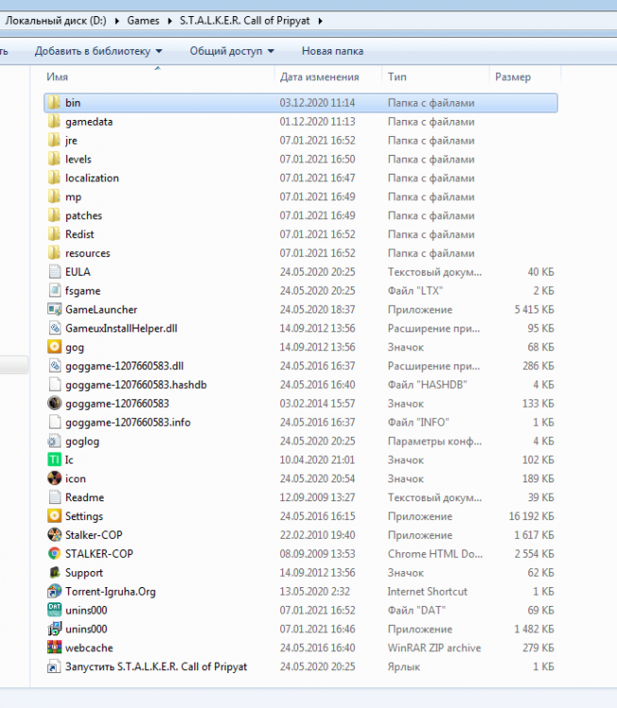617x708 pixels.
Task: Expand breadcrumb arrow after S.T.A.L.K.E.R. Call of Pripyat
Action: [320, 21]
